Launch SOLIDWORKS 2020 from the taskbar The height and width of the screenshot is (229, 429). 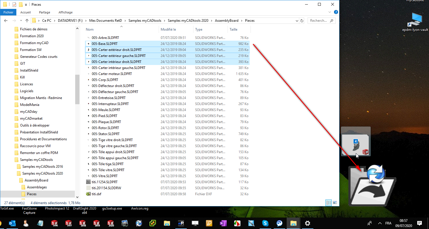click(x=111, y=223)
